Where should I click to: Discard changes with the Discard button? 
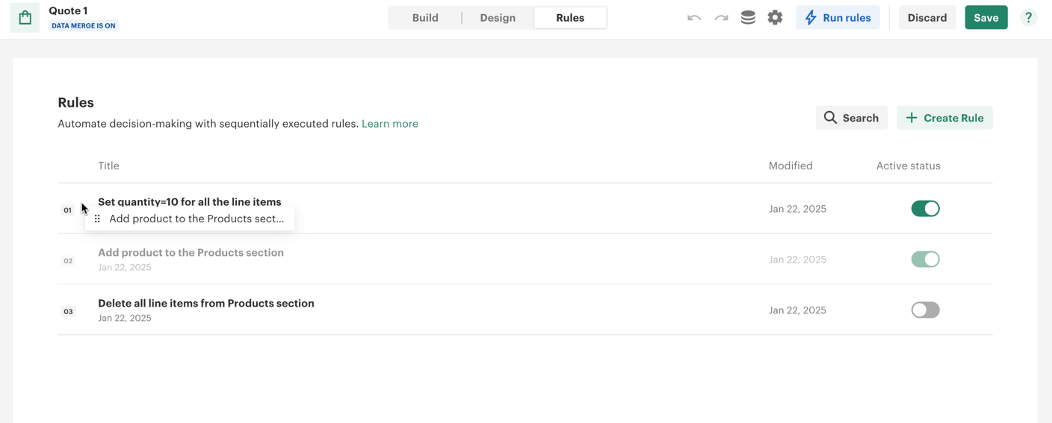click(x=926, y=18)
